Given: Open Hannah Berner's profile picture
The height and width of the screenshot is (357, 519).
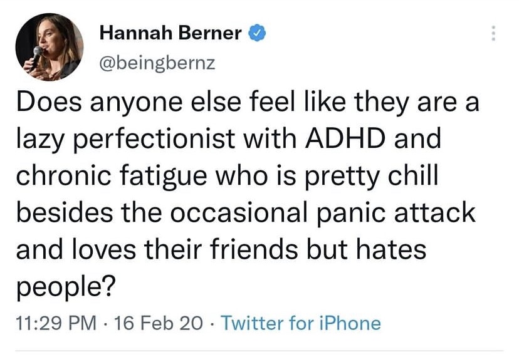Looking at the screenshot, I should click(50, 47).
